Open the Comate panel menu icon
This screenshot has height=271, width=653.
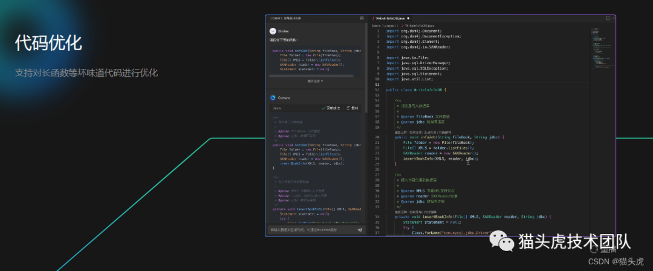[362, 18]
